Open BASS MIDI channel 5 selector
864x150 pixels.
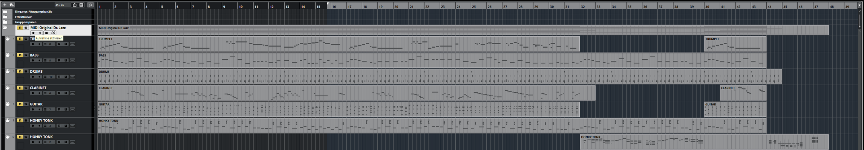pyautogui.click(x=49, y=60)
